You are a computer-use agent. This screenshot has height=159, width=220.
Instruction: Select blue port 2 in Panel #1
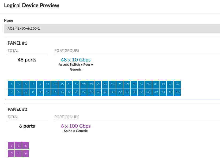[x=11, y=92]
